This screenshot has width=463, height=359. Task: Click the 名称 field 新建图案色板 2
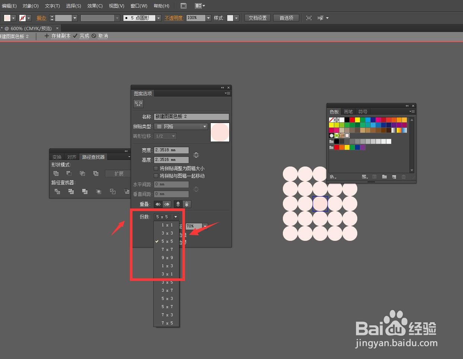click(x=191, y=117)
